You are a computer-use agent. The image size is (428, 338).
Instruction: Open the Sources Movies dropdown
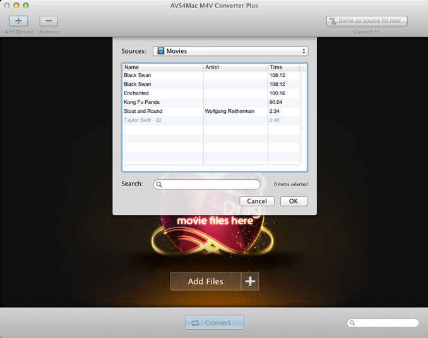coord(230,51)
